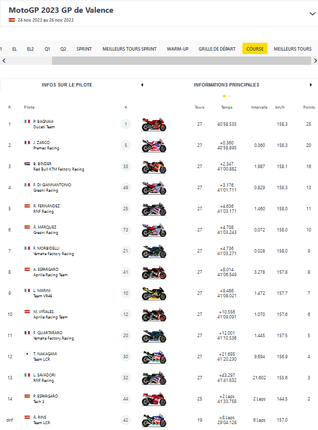Screen dimensions: 318x430
Task: Select the second pagination dot indicator
Action: click(229, 96)
